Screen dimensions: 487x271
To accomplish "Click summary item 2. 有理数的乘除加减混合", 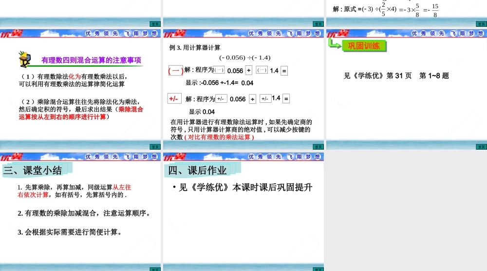I will (x=84, y=213).
